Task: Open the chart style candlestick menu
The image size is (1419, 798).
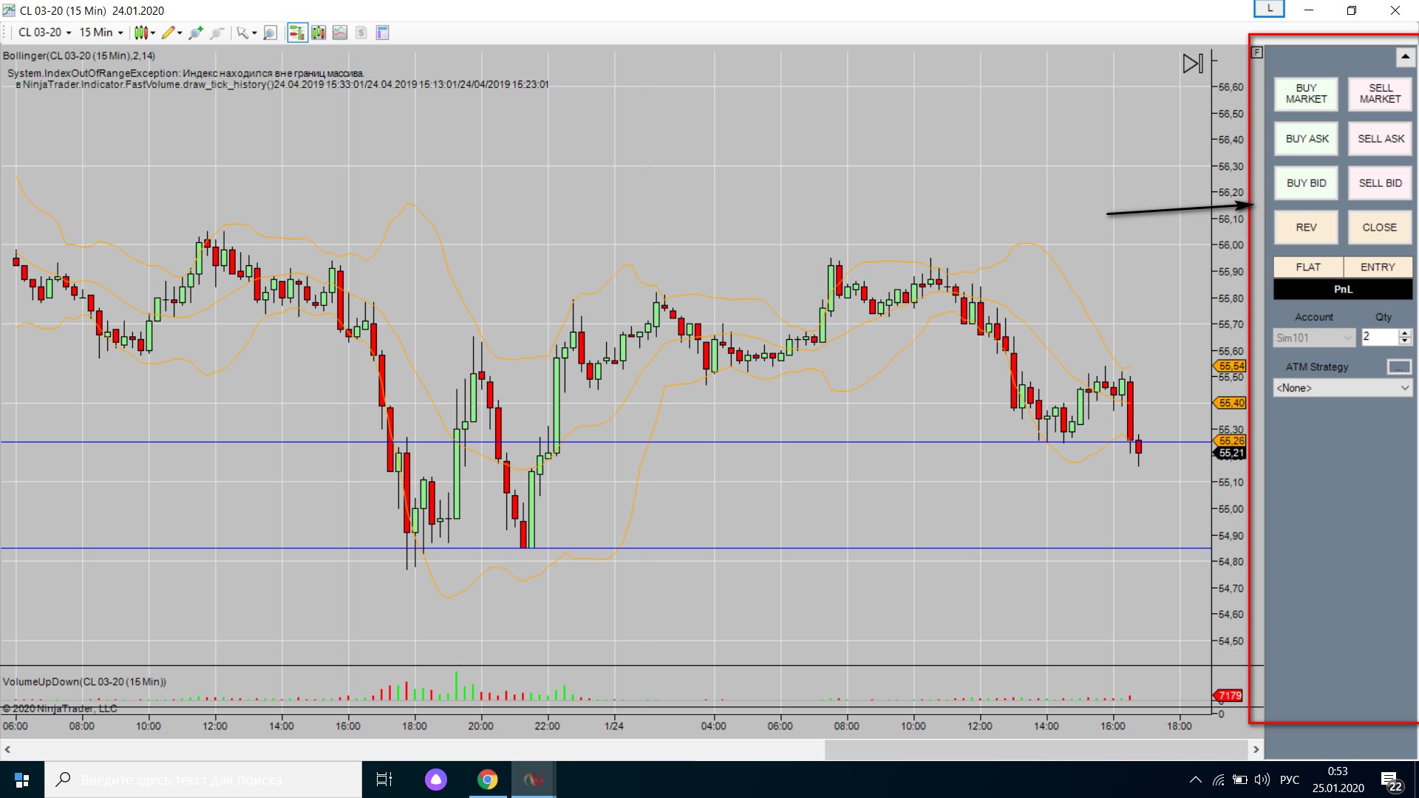Action: 141,33
